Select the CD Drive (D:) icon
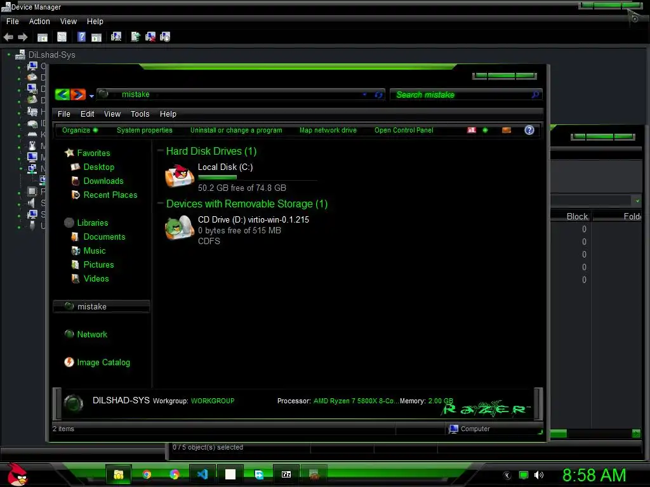The image size is (650, 487). [x=180, y=228]
